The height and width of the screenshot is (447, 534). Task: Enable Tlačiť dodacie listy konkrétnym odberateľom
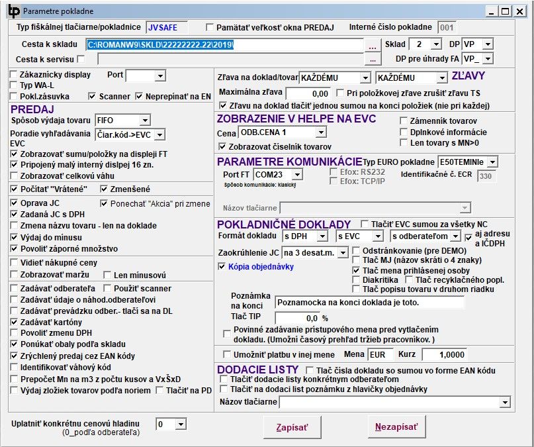[x=224, y=379]
